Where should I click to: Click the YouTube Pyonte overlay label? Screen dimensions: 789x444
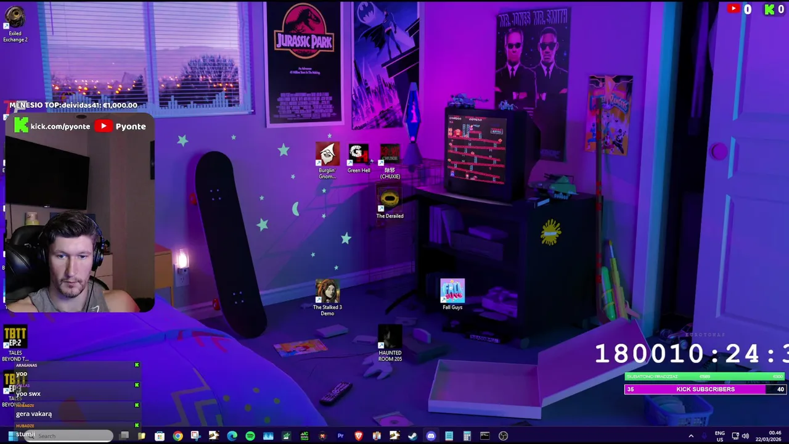coord(121,126)
